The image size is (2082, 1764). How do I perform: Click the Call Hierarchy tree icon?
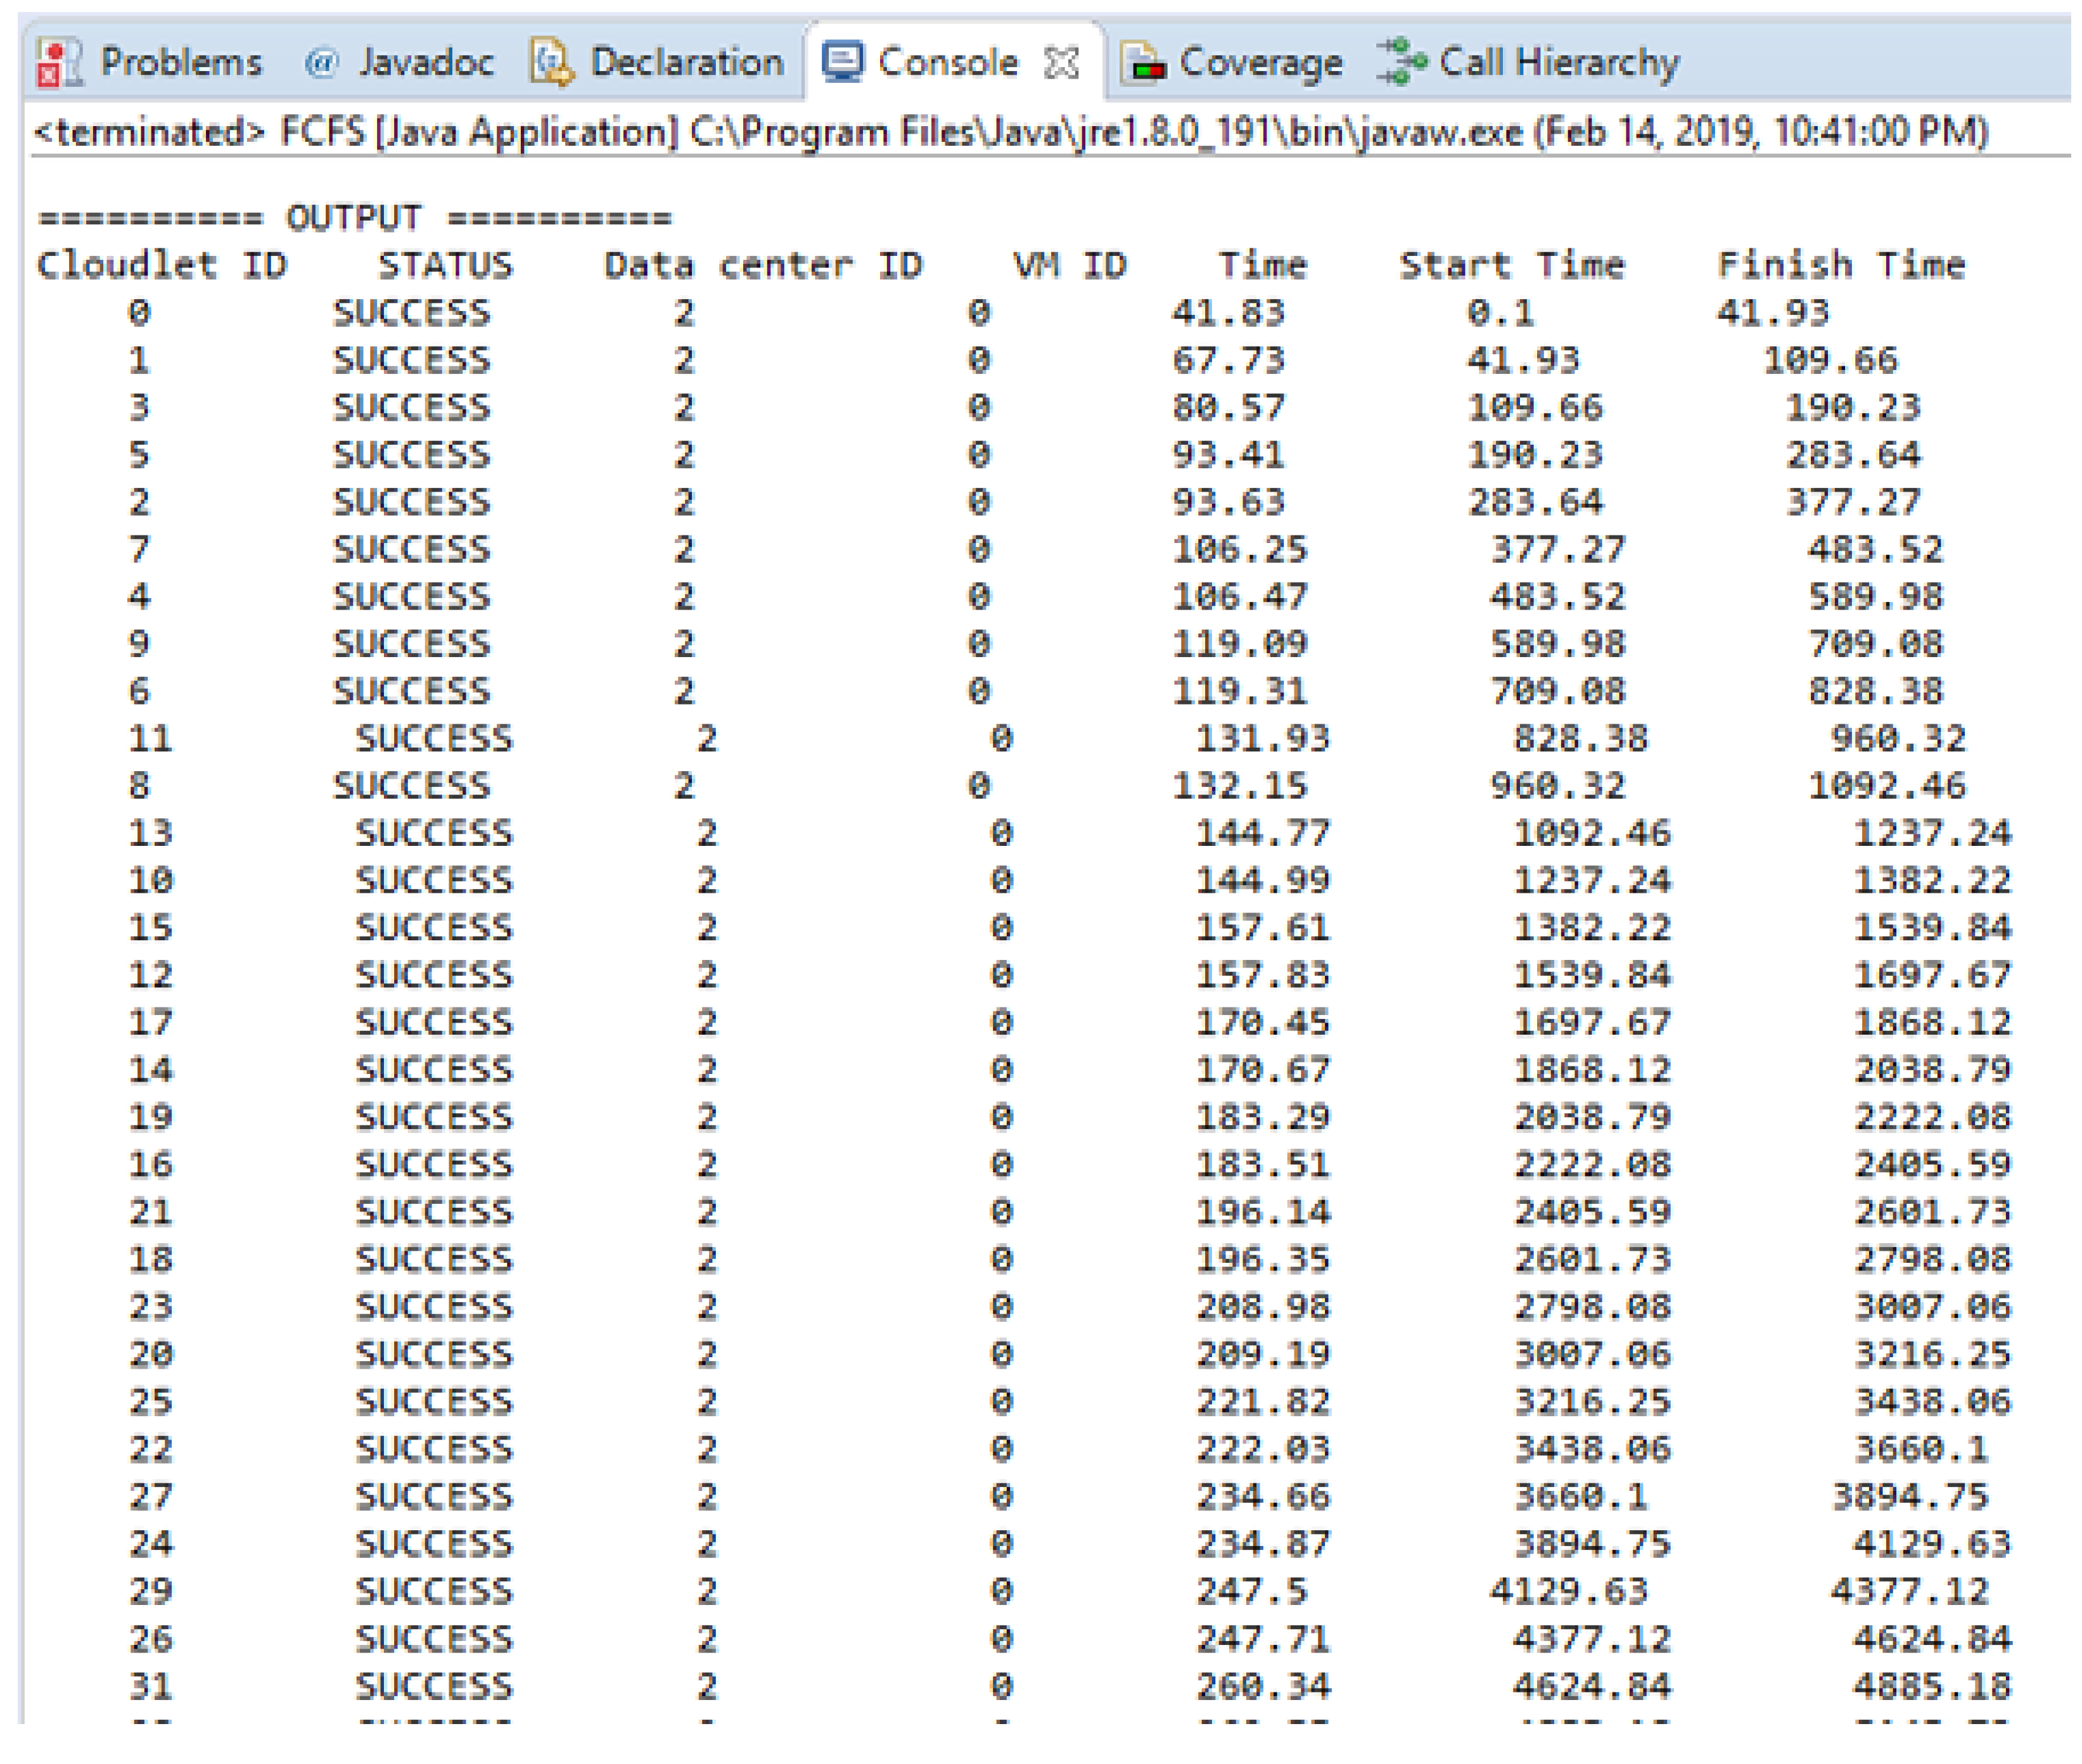(x=1400, y=62)
